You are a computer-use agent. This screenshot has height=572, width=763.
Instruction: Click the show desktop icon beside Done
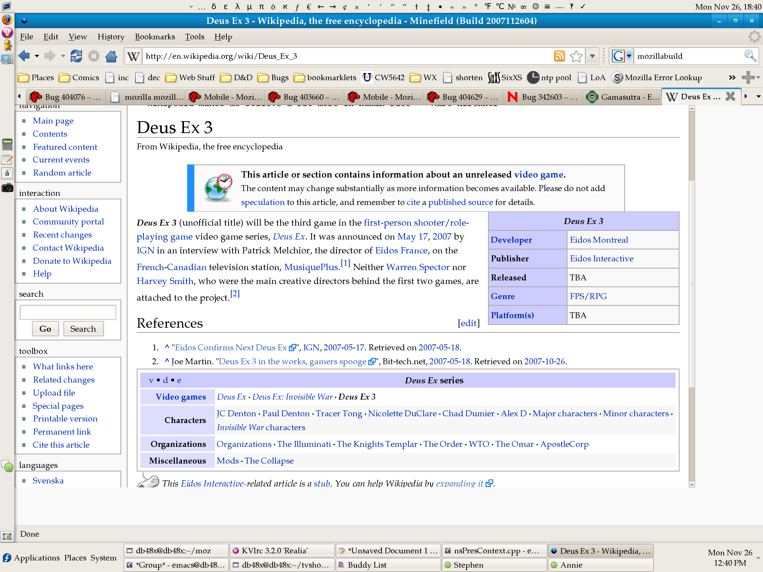pos(7,536)
